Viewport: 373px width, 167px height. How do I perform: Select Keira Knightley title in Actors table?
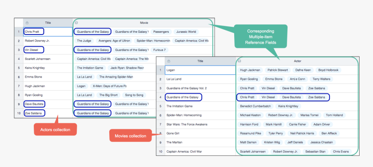(x=35, y=68)
